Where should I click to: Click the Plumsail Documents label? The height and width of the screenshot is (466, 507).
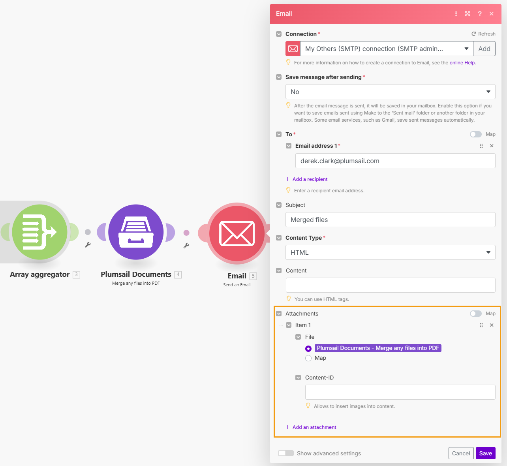pos(136,274)
